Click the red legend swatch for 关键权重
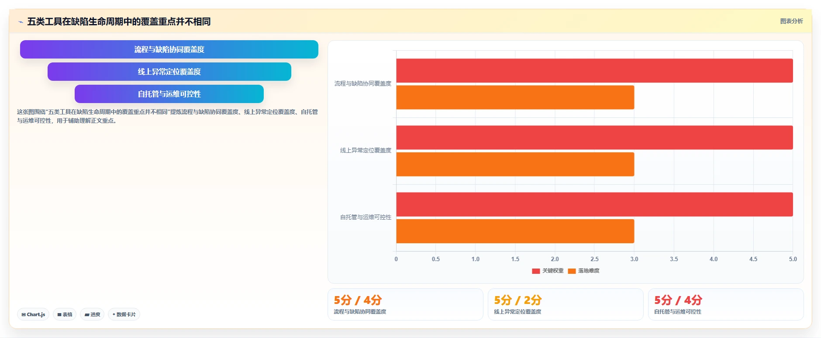 click(536, 271)
